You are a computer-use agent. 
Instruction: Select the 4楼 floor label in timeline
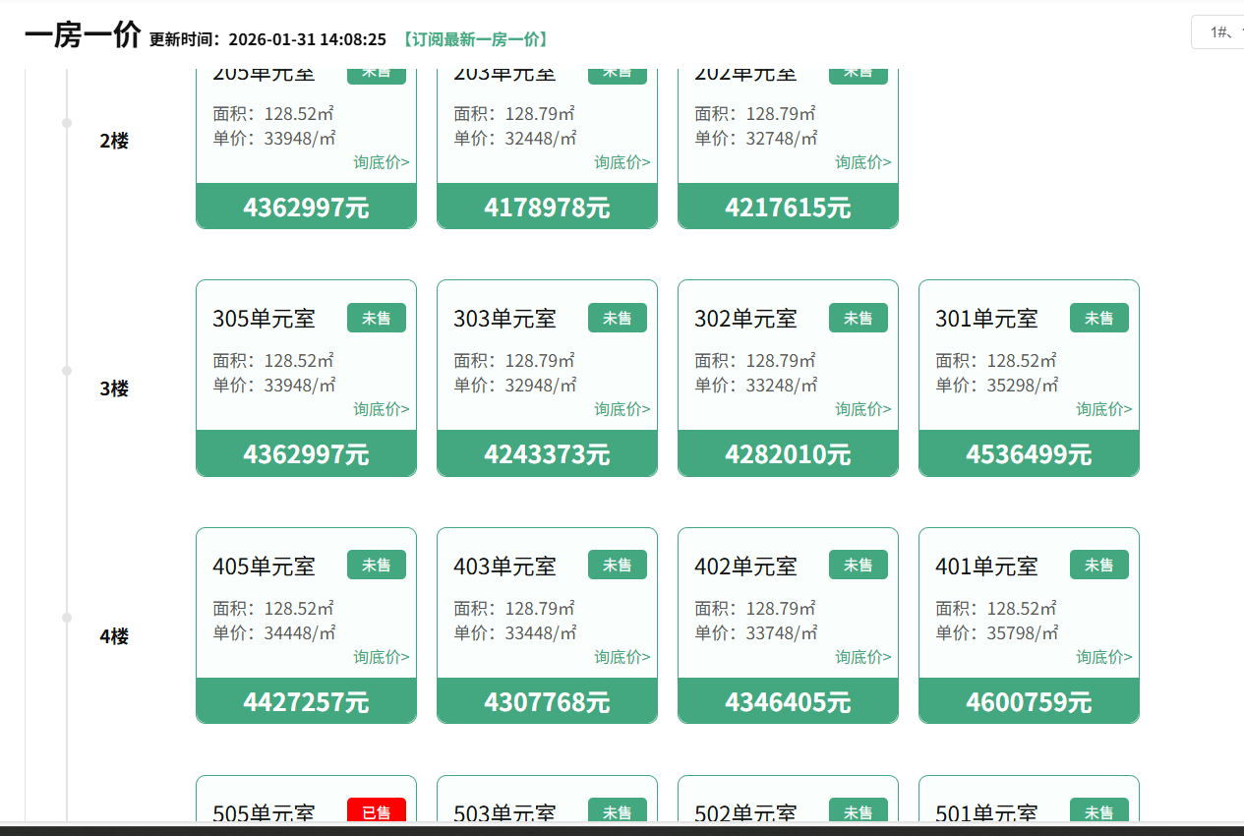point(114,636)
